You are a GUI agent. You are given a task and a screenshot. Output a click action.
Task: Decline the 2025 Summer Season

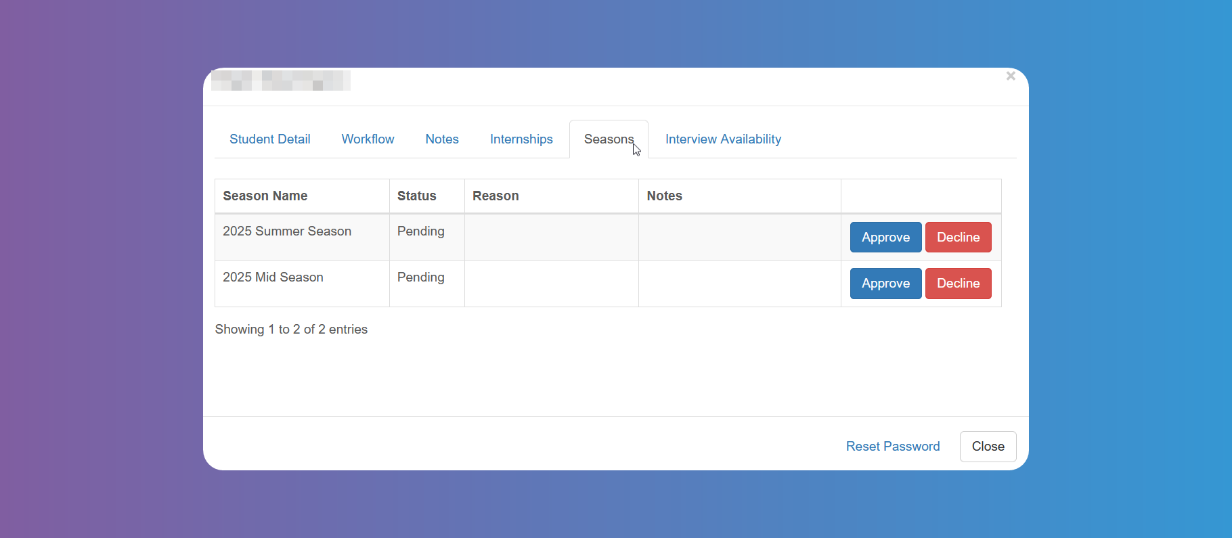point(958,238)
